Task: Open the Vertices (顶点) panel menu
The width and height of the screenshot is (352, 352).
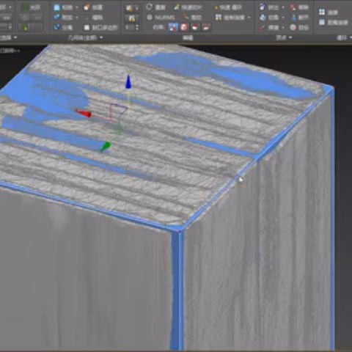Action: [x=290, y=37]
